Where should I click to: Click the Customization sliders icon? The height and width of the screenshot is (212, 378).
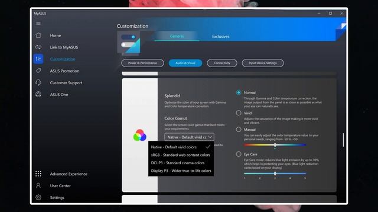38,59
